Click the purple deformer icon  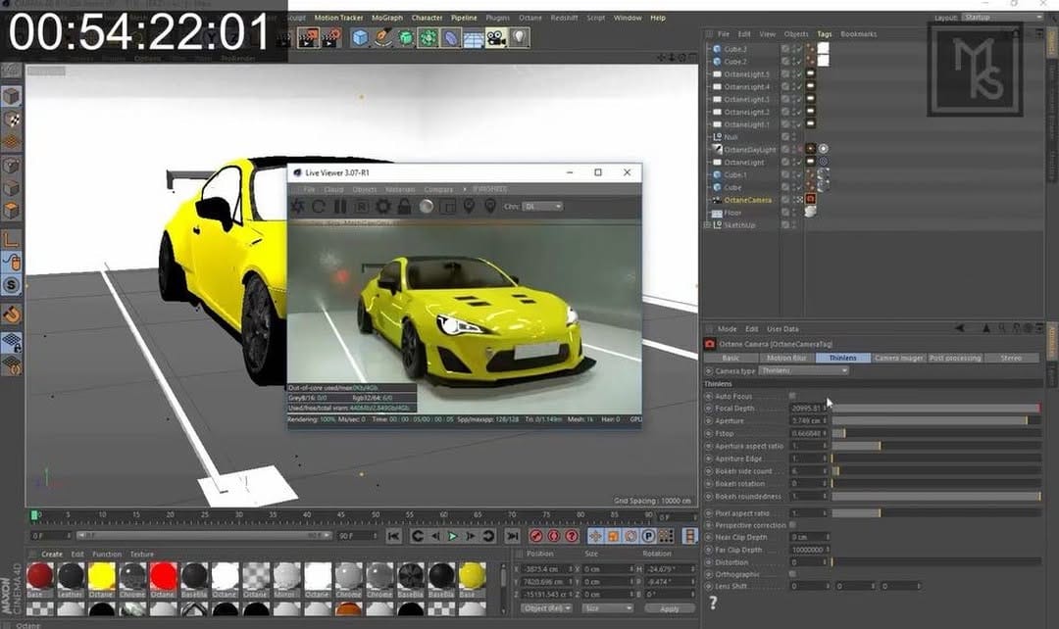(450, 38)
